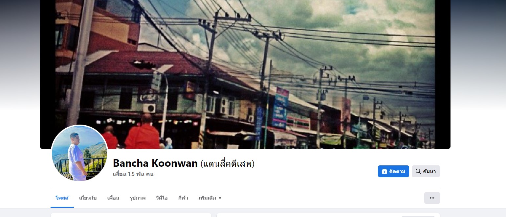Select the รูปภาพ tab
Image resolution: width=506 pixels, height=217 pixels.
(x=138, y=198)
